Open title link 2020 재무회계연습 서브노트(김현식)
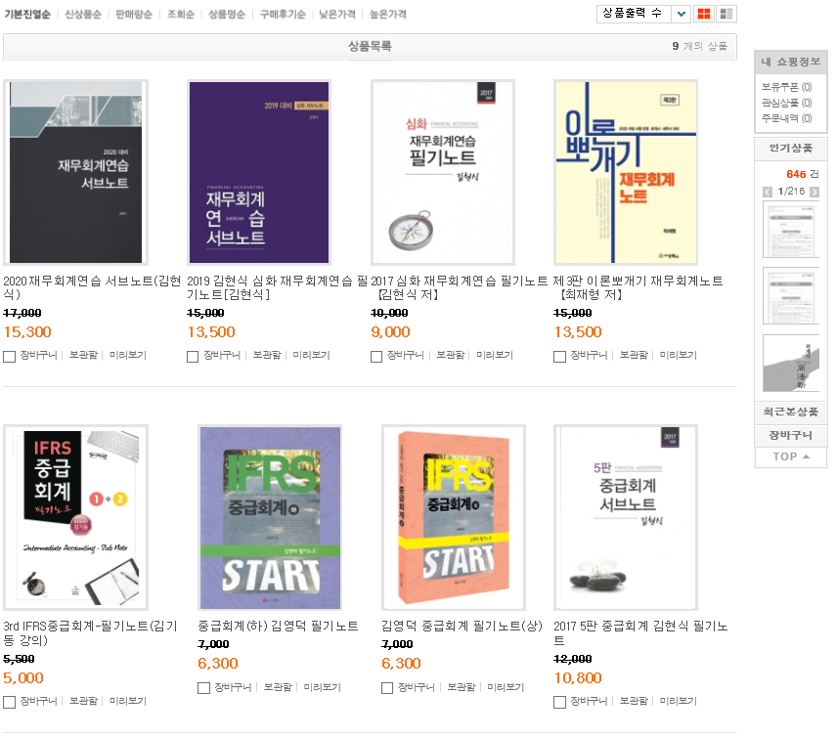This screenshot has height=737, width=836. click(x=92, y=287)
